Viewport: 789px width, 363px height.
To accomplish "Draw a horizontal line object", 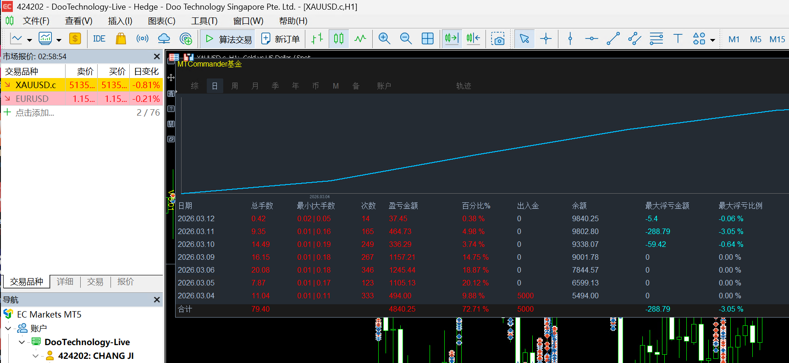I will 591,39.
